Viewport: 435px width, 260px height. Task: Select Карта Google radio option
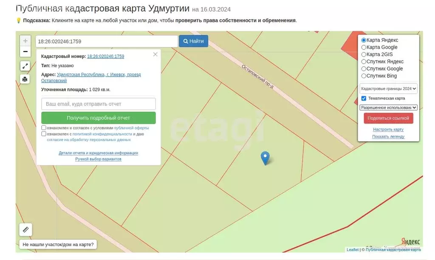click(x=364, y=48)
